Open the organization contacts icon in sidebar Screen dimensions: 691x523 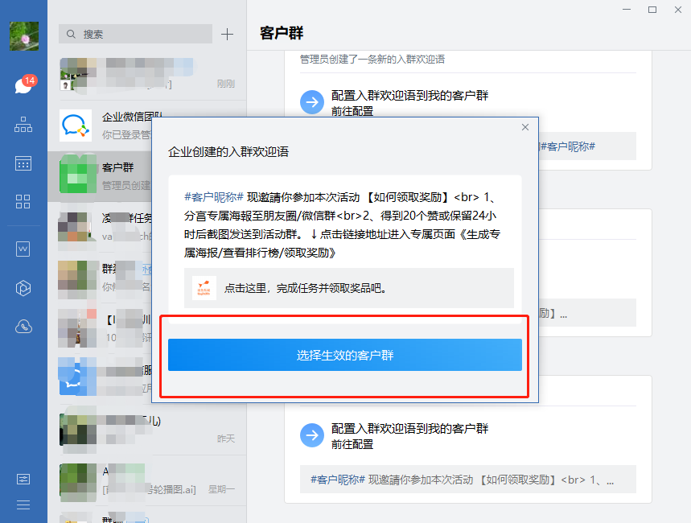(23, 125)
